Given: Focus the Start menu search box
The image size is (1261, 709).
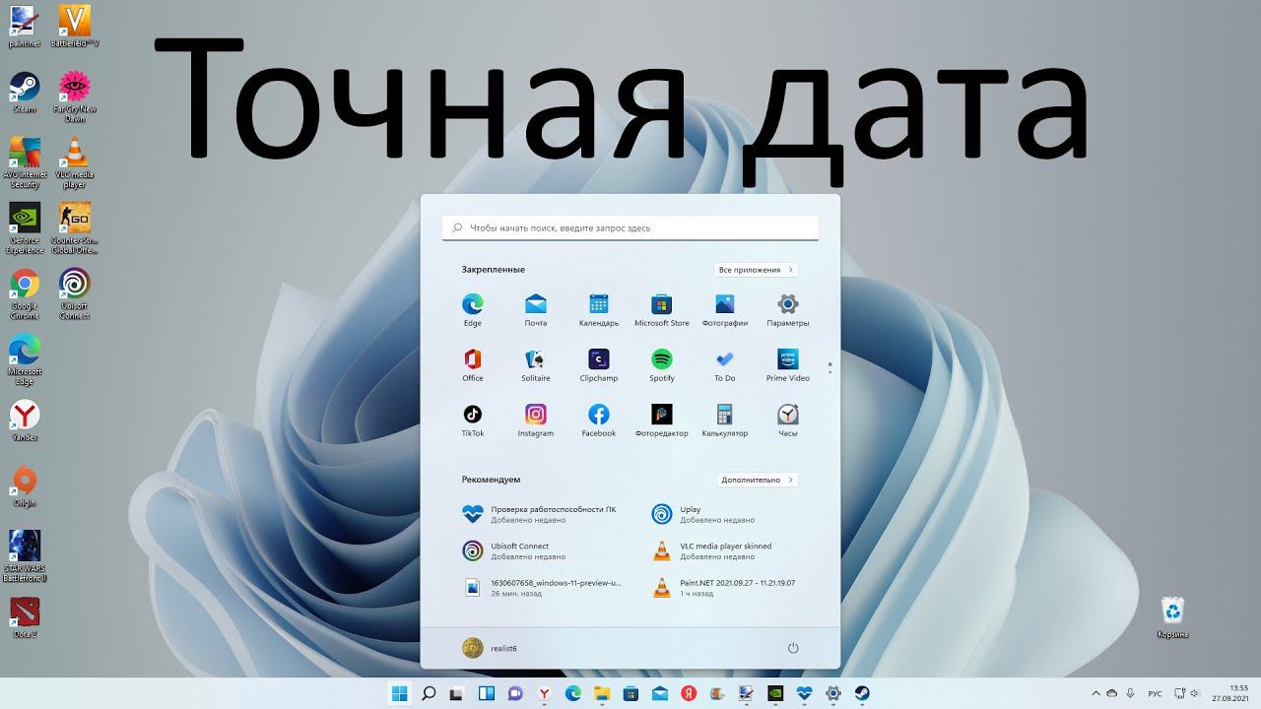Looking at the screenshot, I should [x=630, y=227].
